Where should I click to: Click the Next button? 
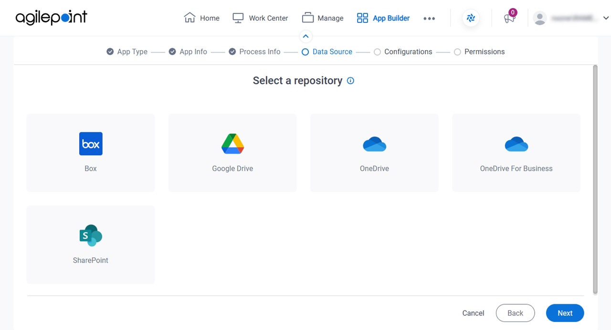tap(565, 313)
